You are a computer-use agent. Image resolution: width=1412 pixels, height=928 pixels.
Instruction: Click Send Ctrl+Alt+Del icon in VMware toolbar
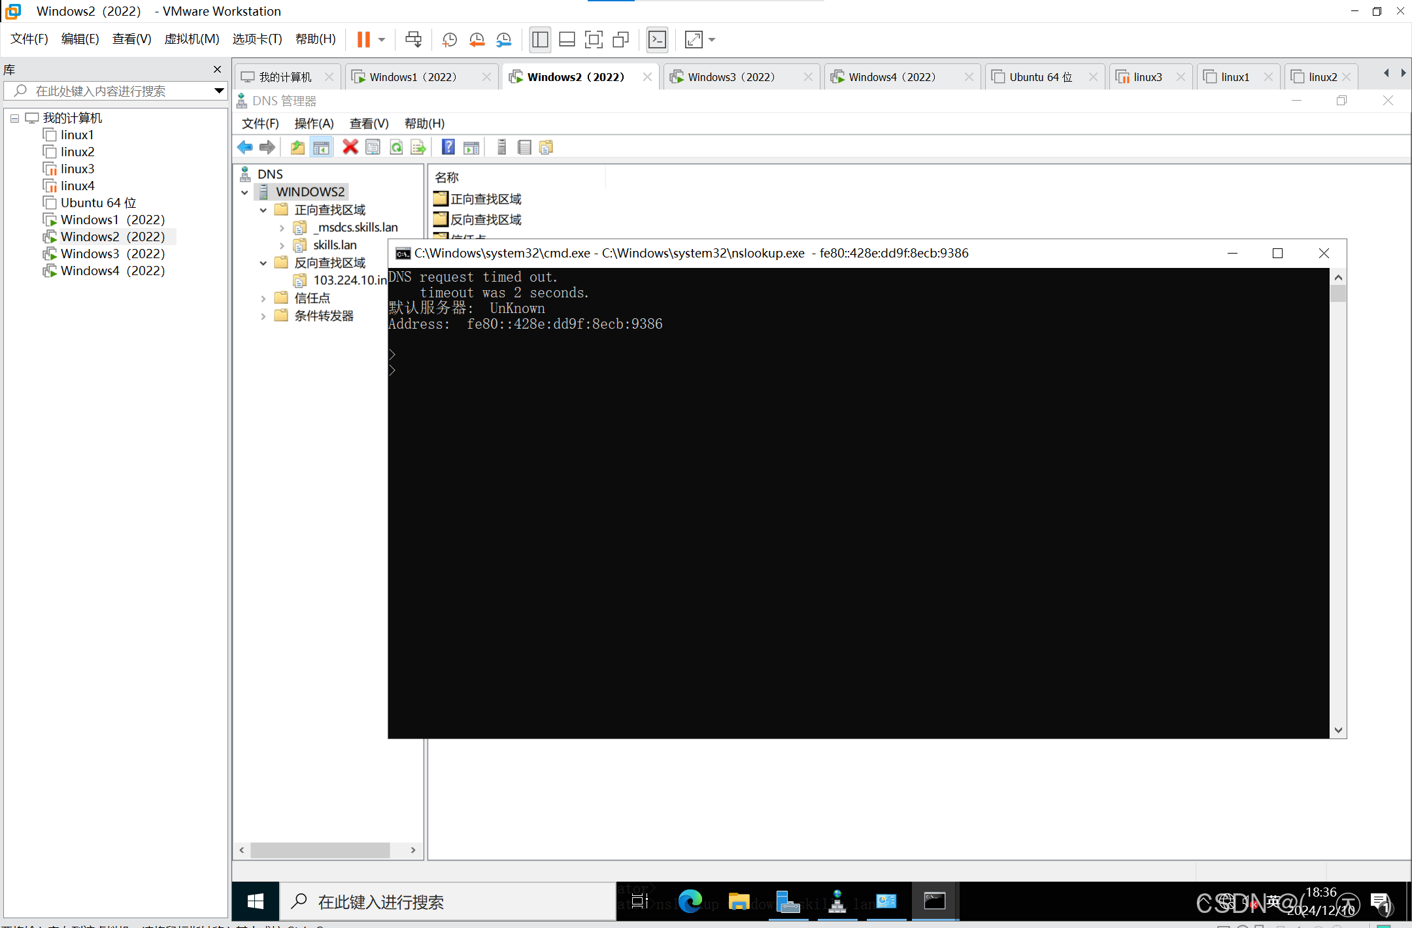(413, 40)
